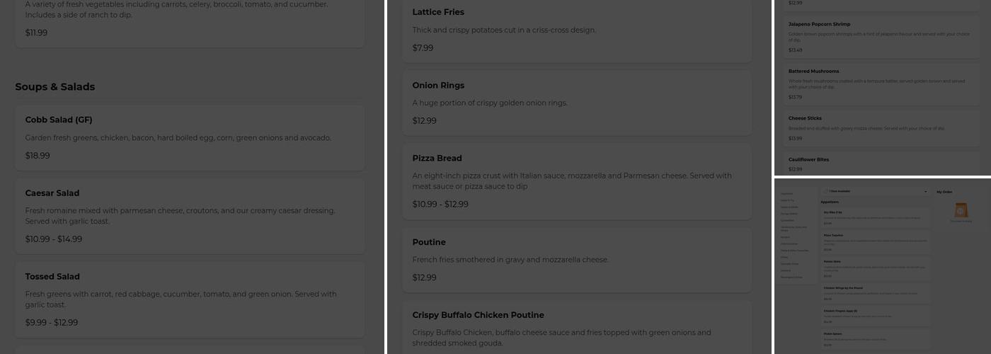Add the Tossed Salad to the order
The width and height of the screenshot is (991, 354).
pos(190,299)
